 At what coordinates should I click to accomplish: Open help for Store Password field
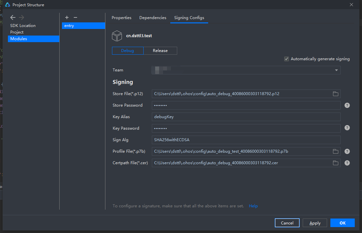tap(347, 105)
